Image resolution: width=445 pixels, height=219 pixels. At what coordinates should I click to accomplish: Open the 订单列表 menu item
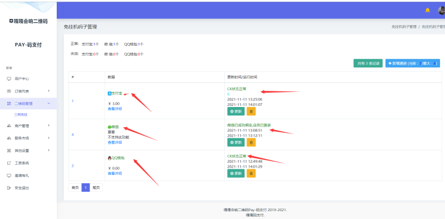(28, 91)
